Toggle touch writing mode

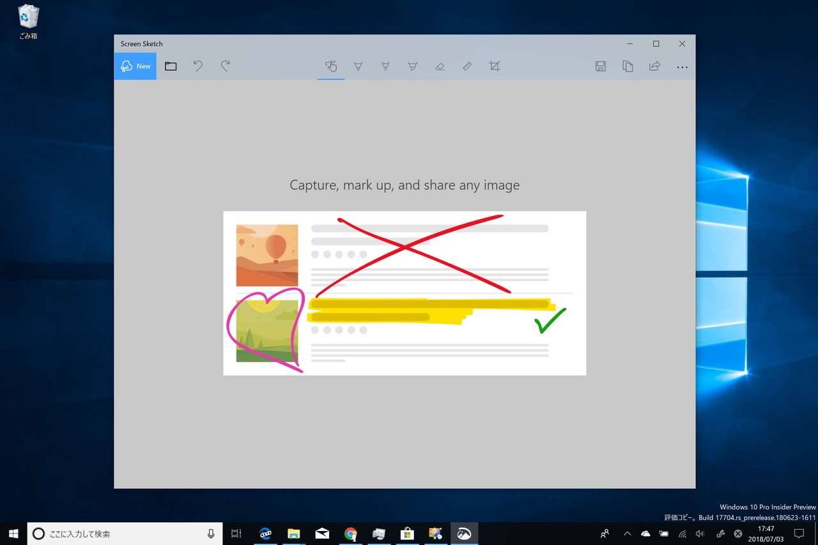(x=330, y=66)
